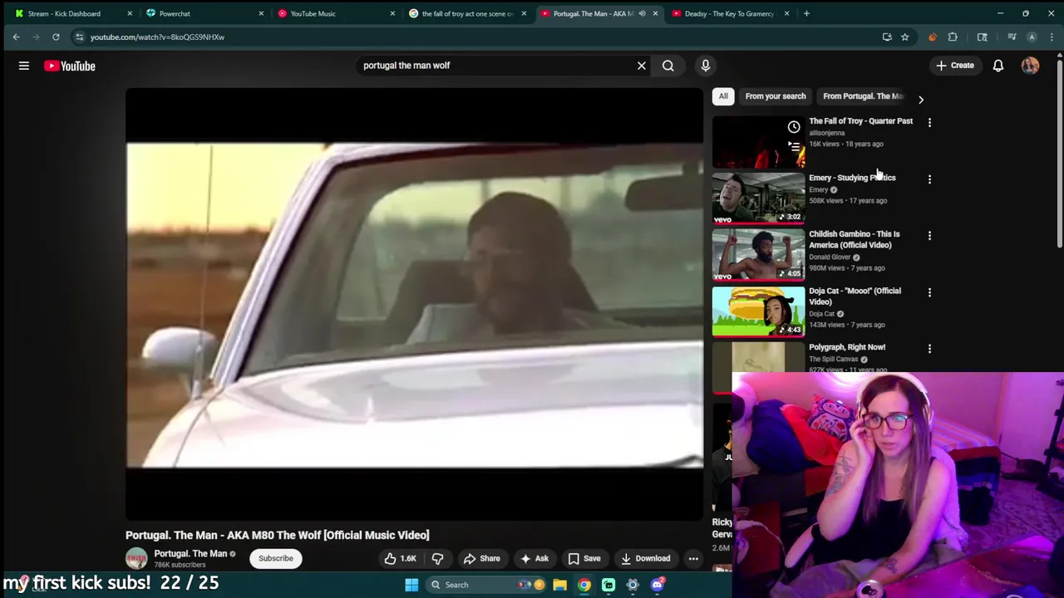Open options for Emery Studying Politics video
The height and width of the screenshot is (598, 1064).
pyautogui.click(x=929, y=179)
